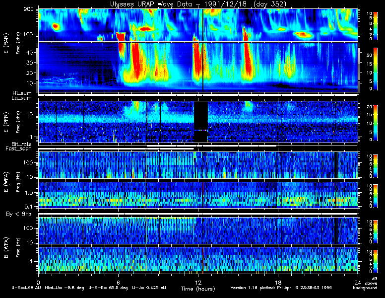
Task: Click the white Hi_sum status bar
Action: pyautogui.click(x=198, y=94)
